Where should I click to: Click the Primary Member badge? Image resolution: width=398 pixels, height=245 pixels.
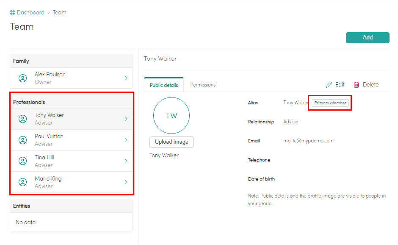tap(330, 103)
